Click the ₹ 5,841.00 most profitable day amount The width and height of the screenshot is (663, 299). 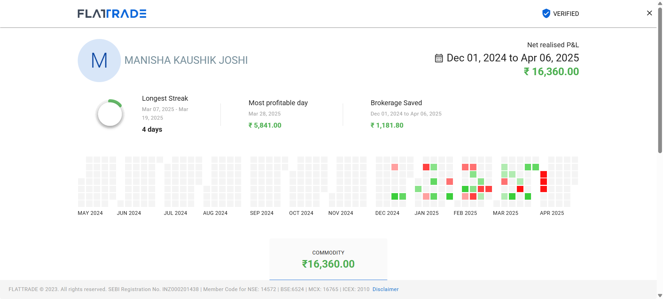point(265,126)
